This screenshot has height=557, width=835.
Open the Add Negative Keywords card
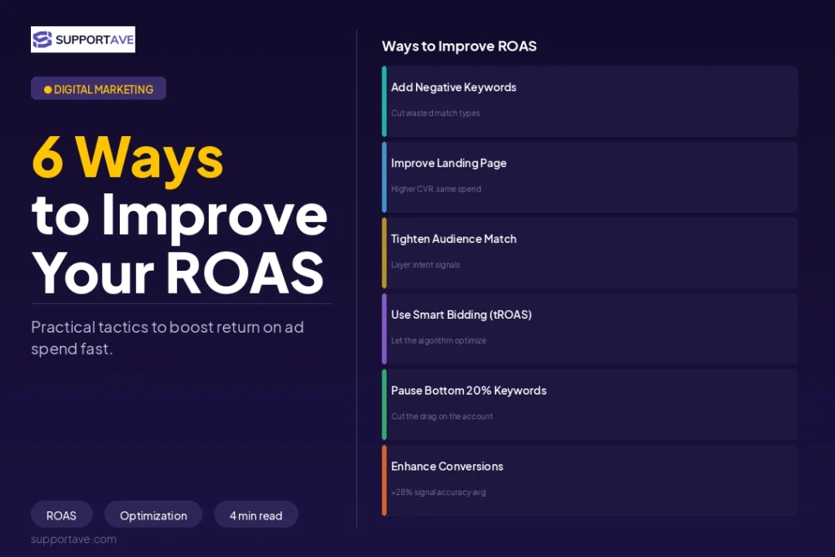pos(590,101)
